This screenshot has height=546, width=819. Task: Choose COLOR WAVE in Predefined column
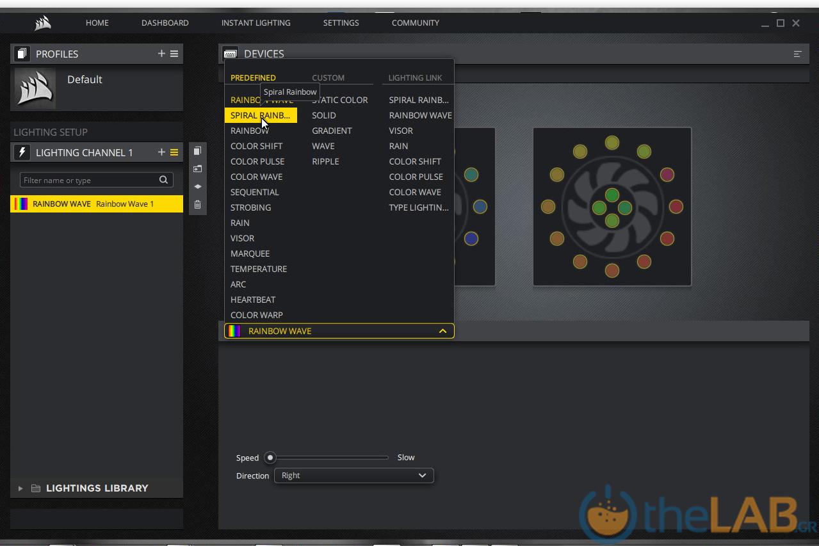pos(257,177)
